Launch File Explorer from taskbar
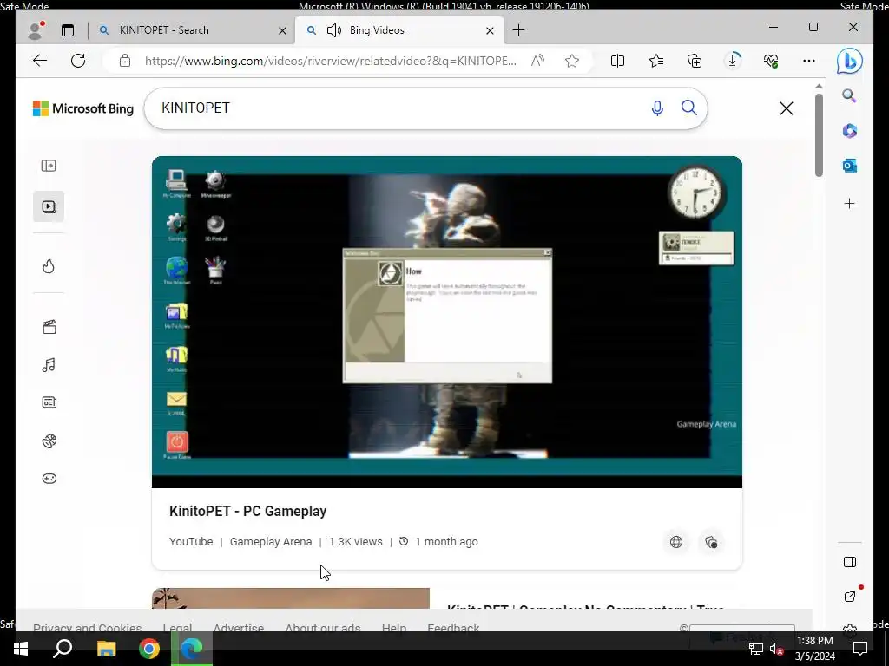 point(106,649)
